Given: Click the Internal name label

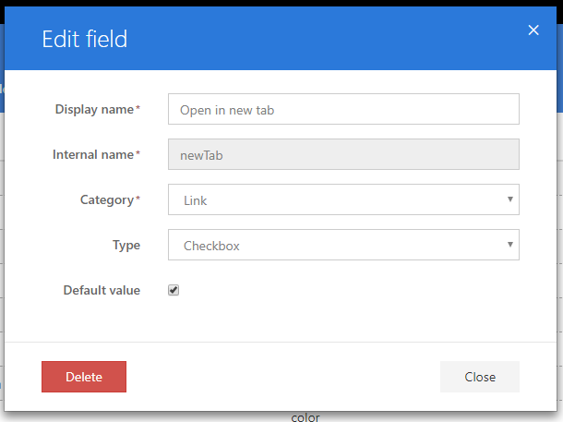Looking at the screenshot, I should click(93, 154).
